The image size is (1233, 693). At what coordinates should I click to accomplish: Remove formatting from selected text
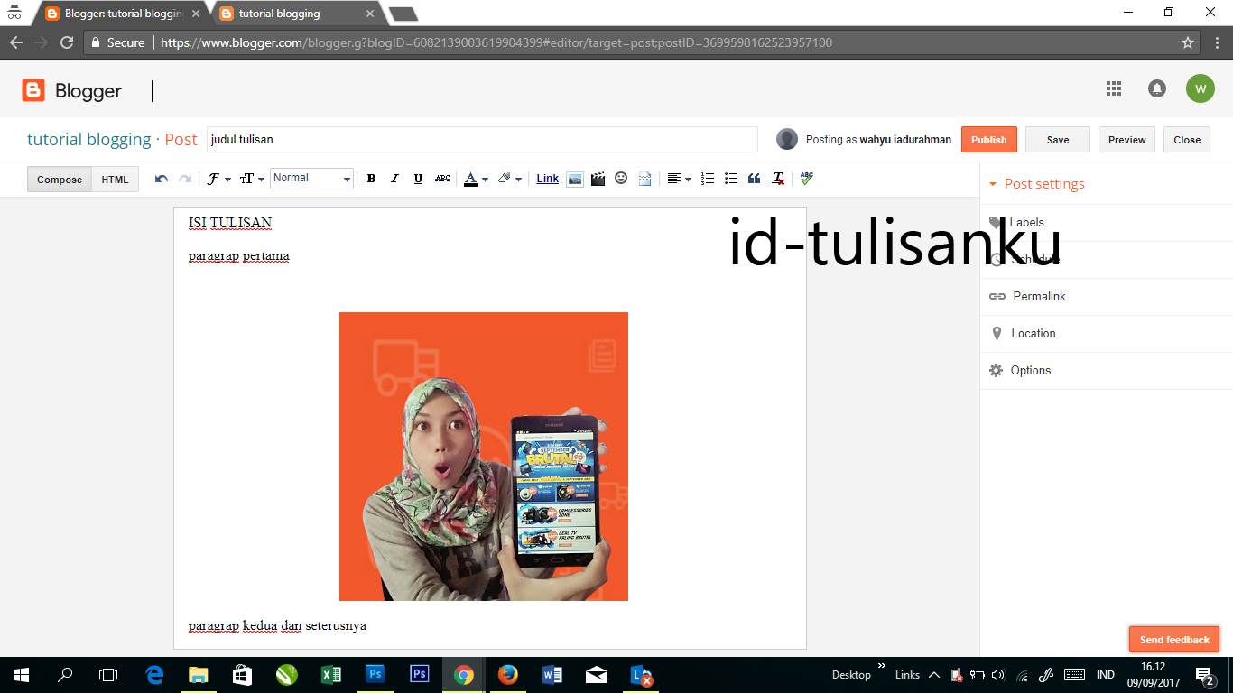pyautogui.click(x=777, y=178)
